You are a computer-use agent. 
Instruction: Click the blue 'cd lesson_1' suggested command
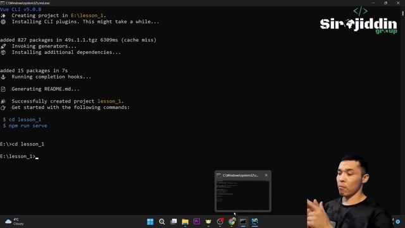click(25, 120)
